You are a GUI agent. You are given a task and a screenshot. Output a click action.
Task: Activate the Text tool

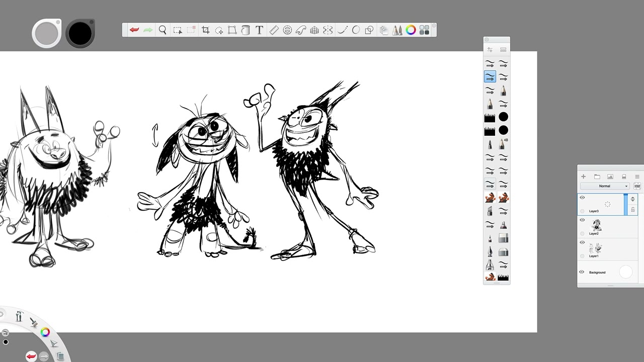coord(259,30)
